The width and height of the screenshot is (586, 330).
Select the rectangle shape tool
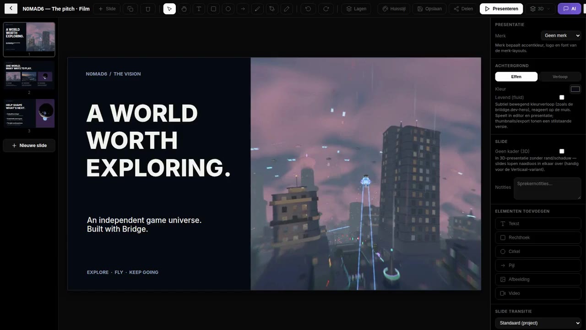pos(213,9)
